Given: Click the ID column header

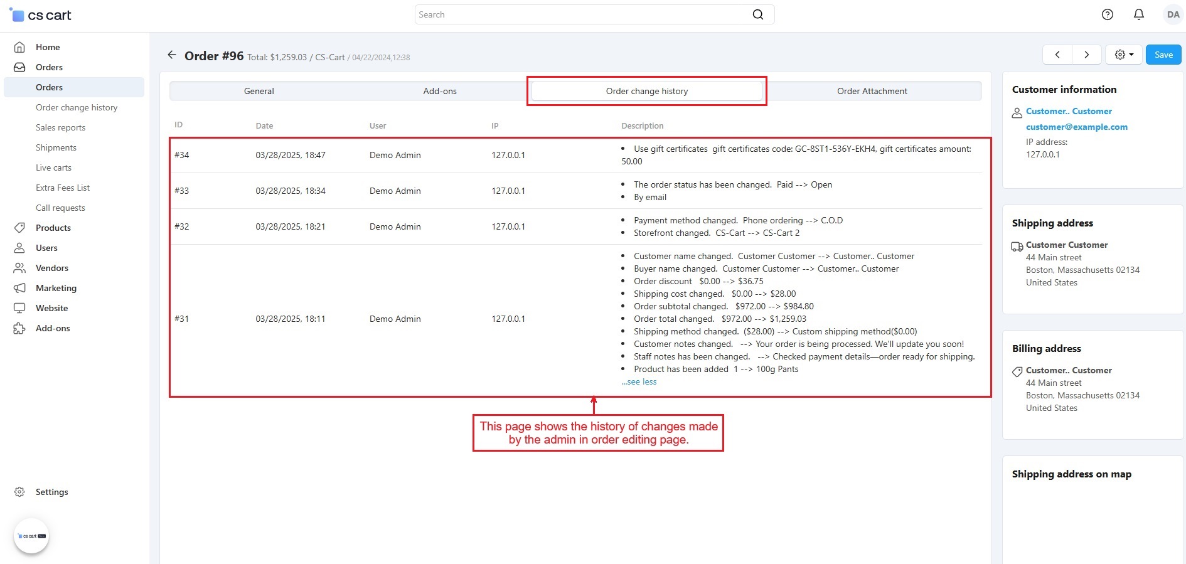Looking at the screenshot, I should pos(178,125).
